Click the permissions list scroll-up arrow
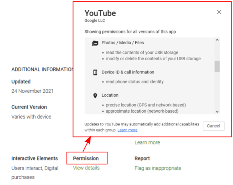The width and height of the screenshot is (233, 185). pyautogui.click(x=217, y=40)
